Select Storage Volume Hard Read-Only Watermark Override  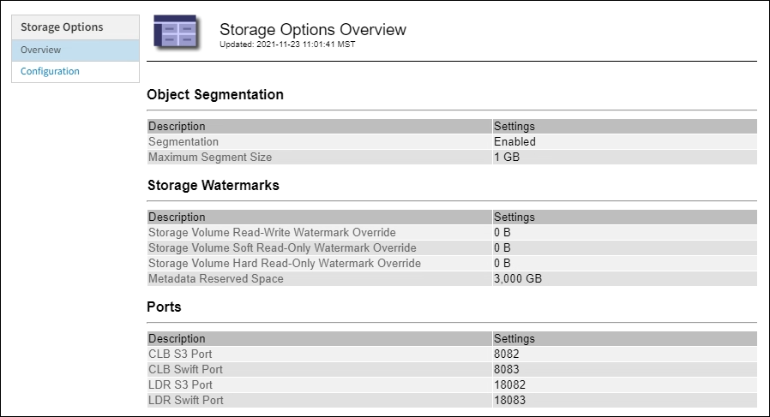(x=285, y=264)
